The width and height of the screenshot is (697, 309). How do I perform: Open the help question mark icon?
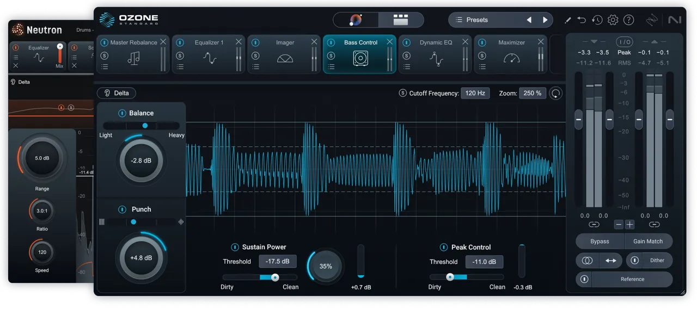[x=628, y=20]
